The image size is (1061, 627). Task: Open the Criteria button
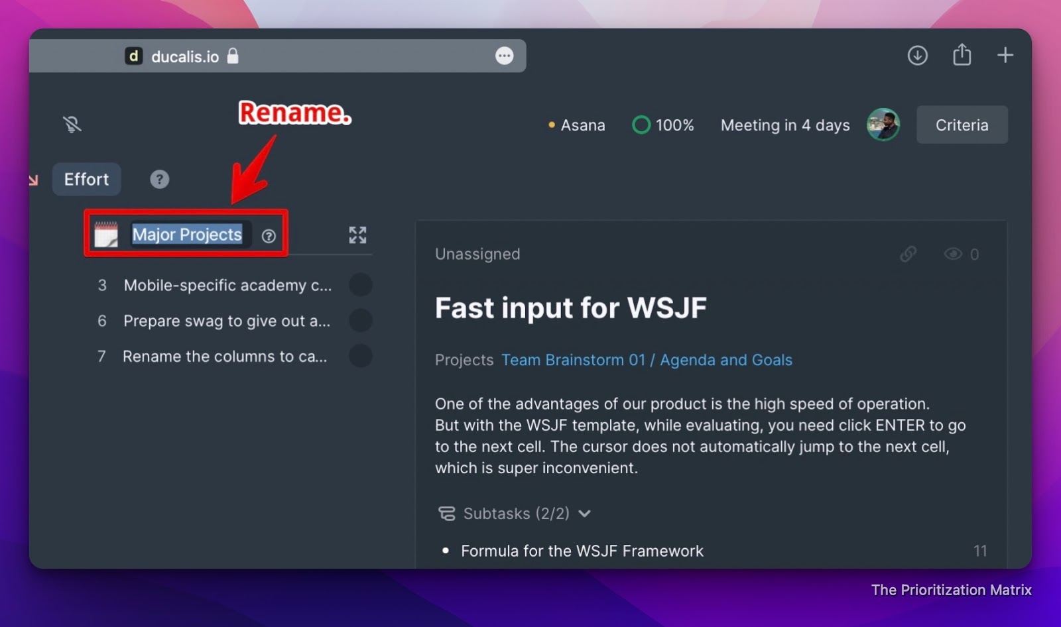pos(962,125)
